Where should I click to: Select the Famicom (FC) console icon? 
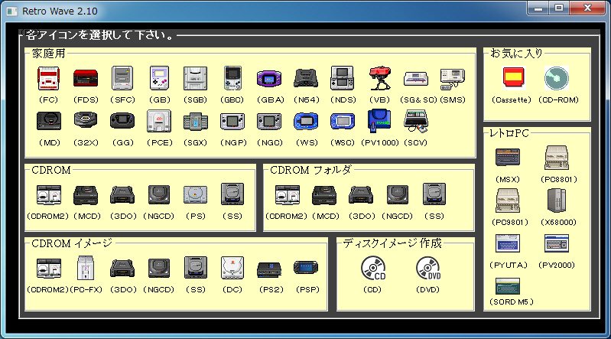[x=48, y=78]
